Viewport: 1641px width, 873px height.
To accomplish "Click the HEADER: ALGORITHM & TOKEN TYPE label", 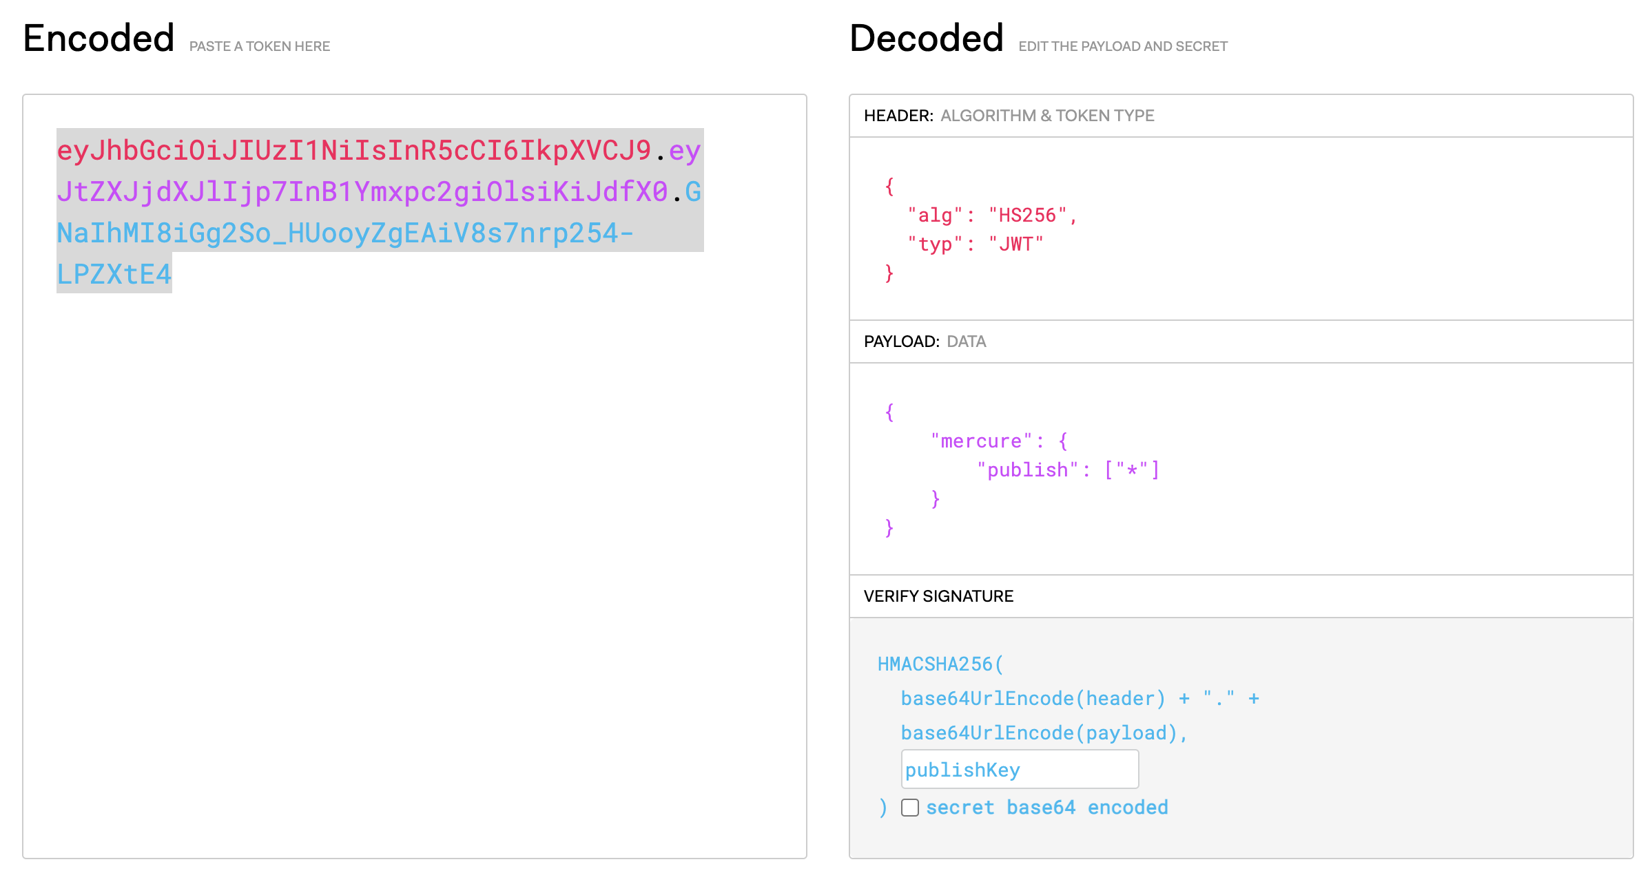I will tap(1009, 116).
